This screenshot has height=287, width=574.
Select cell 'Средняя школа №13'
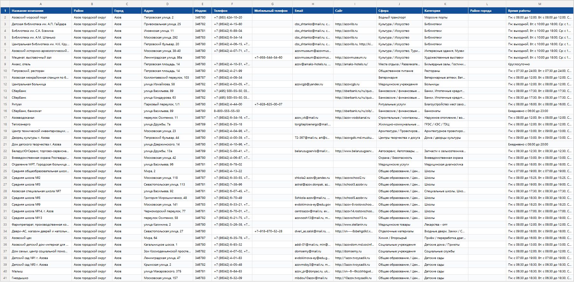pyautogui.click(x=41, y=218)
